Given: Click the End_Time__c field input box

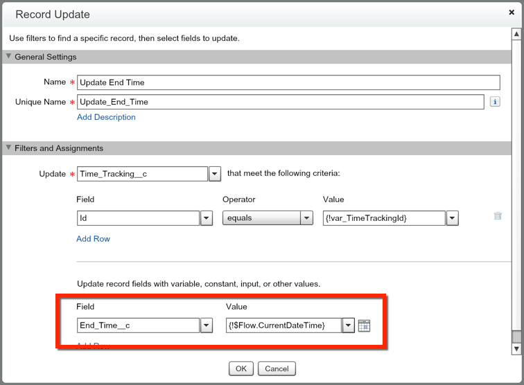Looking at the screenshot, I should point(137,325).
